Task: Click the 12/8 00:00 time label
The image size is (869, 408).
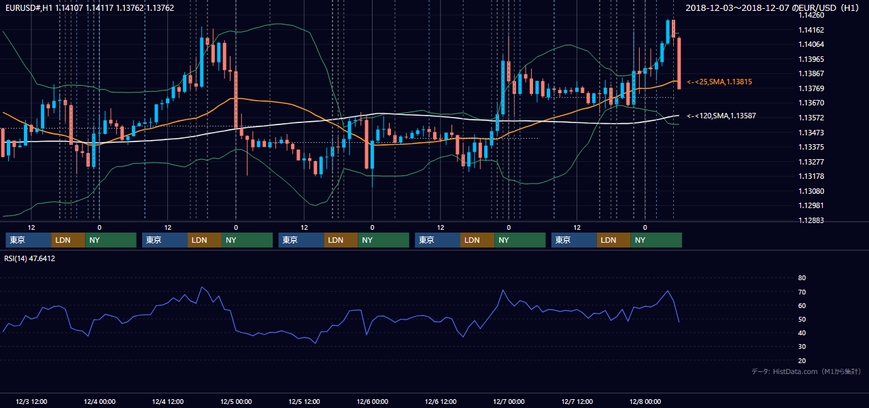Action: [645, 401]
